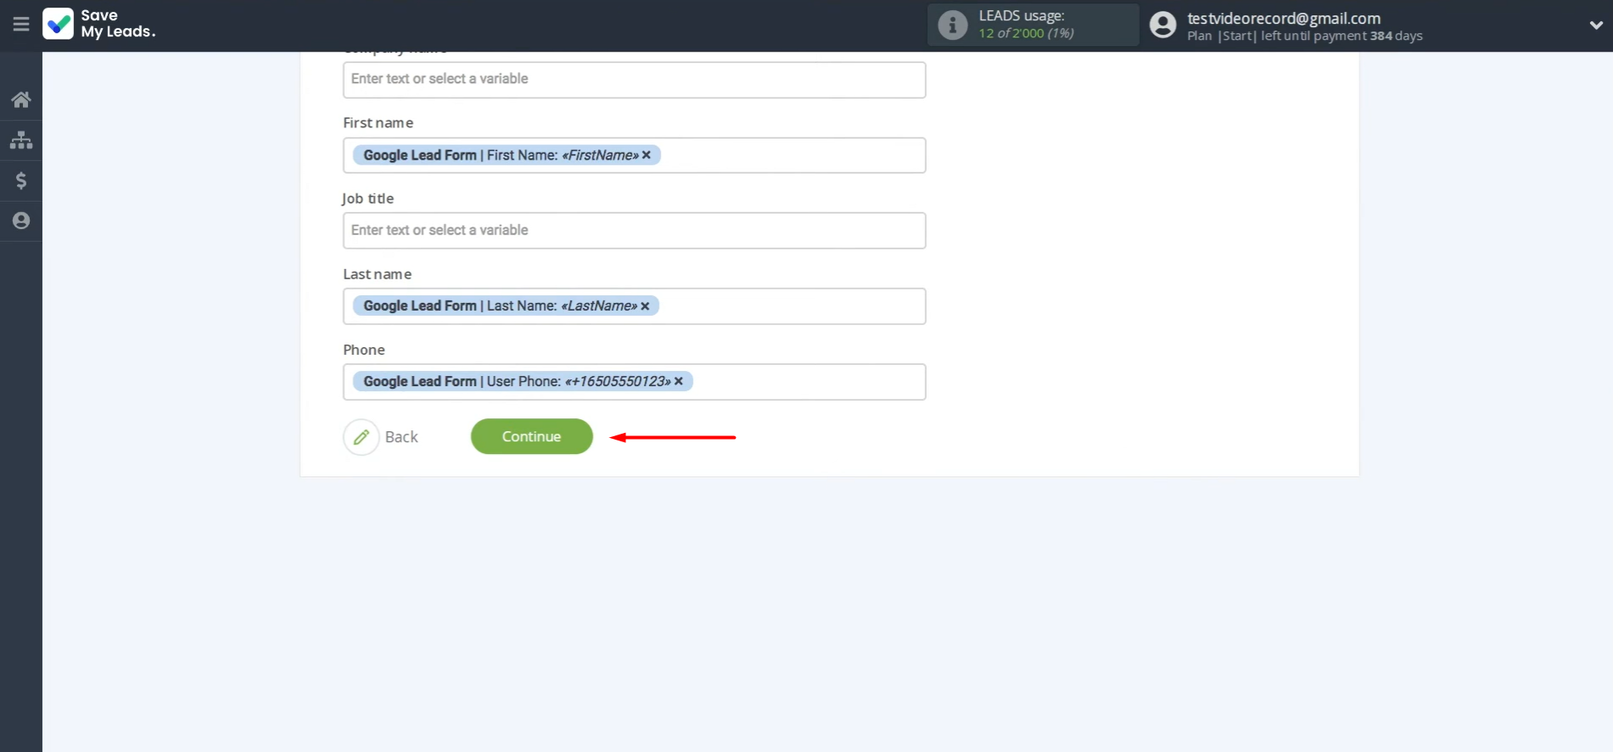Go to the Home sidebar icon
The width and height of the screenshot is (1613, 752).
21,100
